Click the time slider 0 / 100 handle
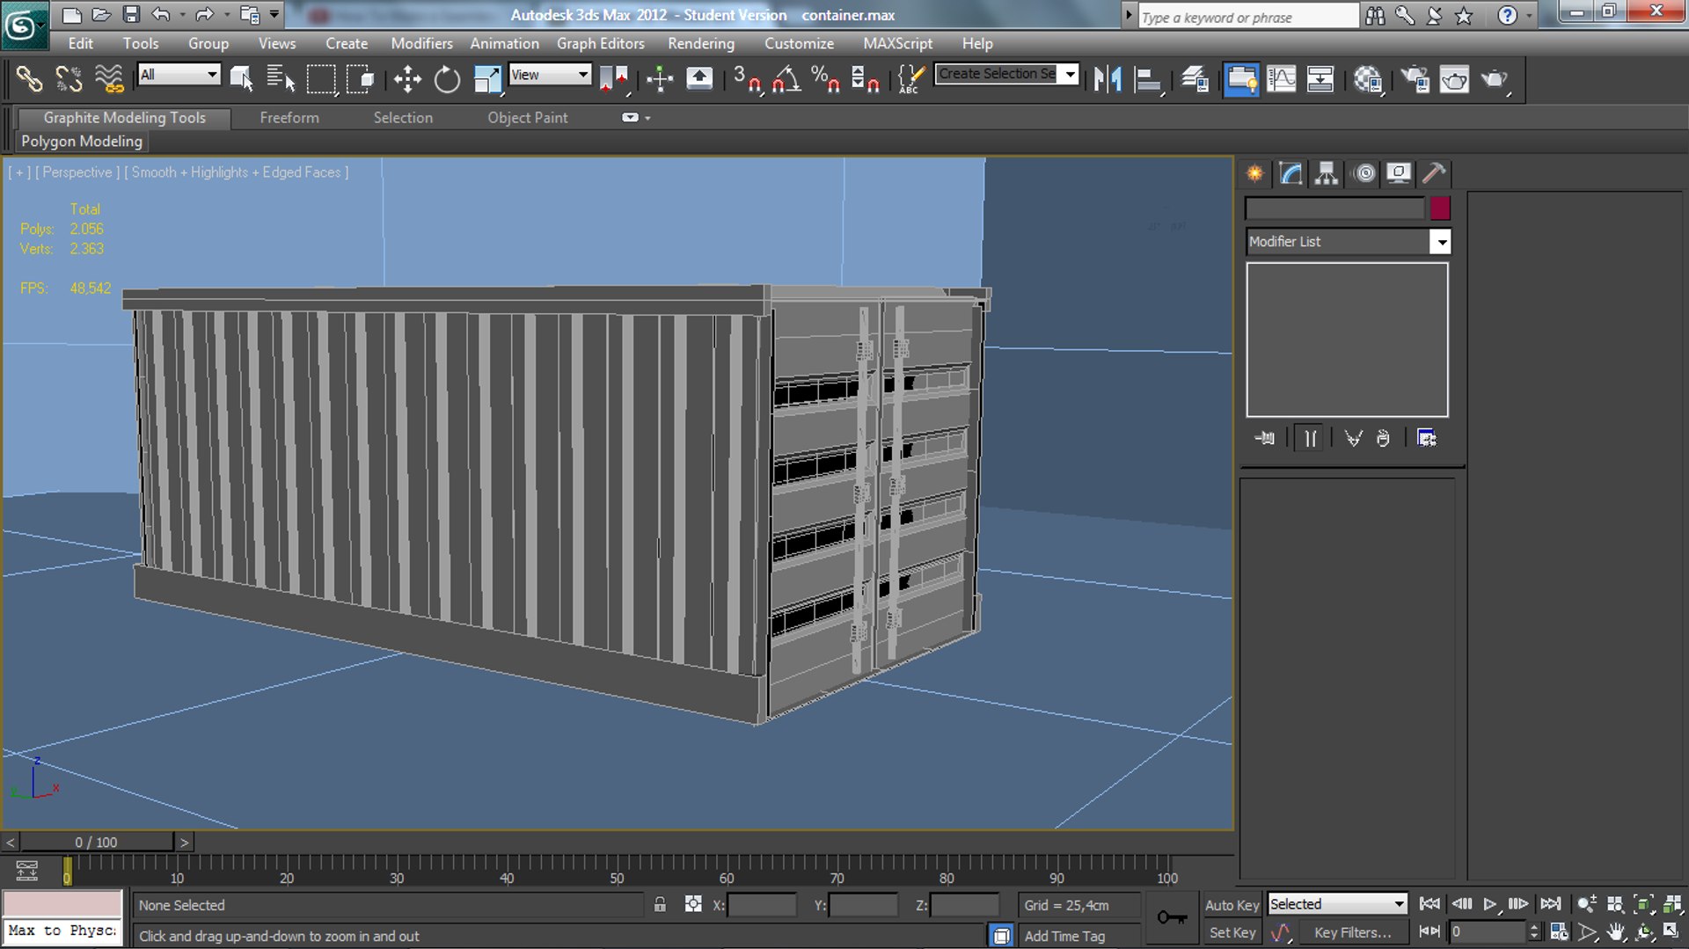 coord(97,842)
